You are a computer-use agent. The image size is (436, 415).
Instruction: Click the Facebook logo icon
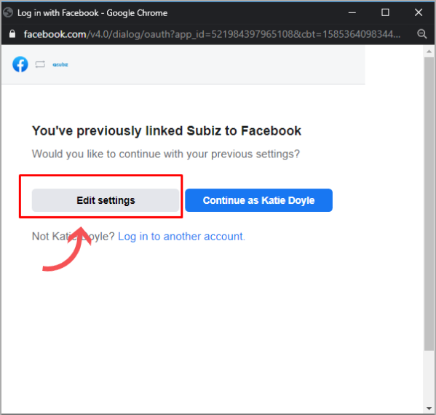click(20, 64)
